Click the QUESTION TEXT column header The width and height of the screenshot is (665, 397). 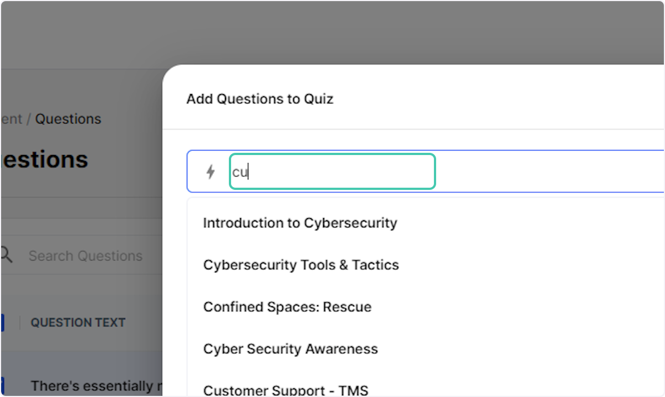tap(78, 322)
